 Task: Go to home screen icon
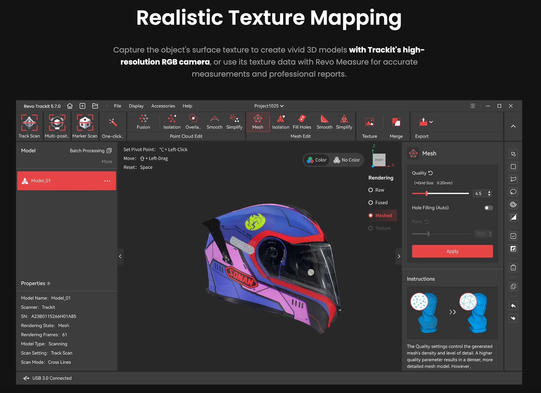pyautogui.click(x=70, y=106)
